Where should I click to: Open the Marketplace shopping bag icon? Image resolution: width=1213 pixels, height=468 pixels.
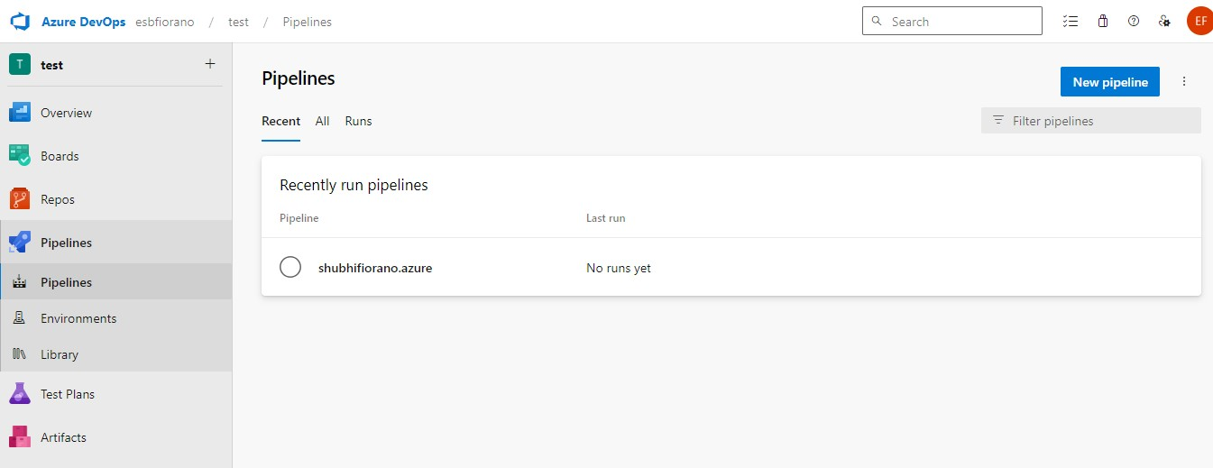click(1102, 22)
